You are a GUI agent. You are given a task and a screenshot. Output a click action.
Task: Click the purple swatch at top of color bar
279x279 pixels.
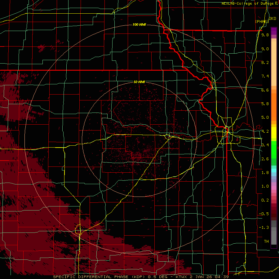pos(274,31)
